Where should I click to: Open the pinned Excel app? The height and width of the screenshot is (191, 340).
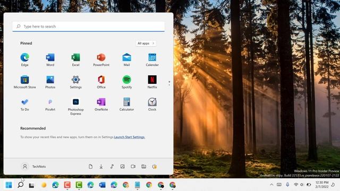point(75,59)
